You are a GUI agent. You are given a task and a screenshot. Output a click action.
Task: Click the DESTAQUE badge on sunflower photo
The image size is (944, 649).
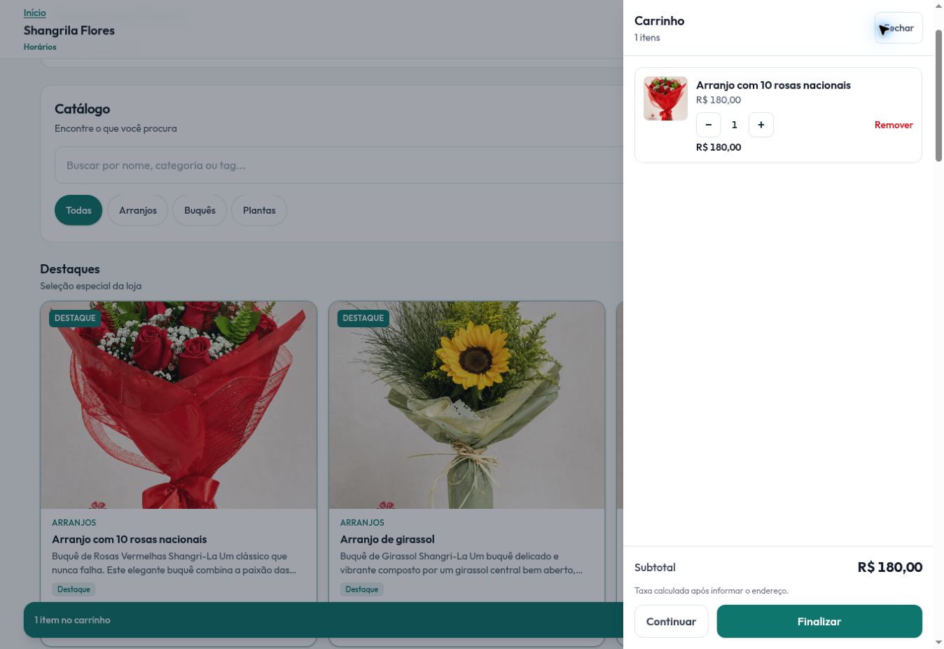[x=363, y=318]
